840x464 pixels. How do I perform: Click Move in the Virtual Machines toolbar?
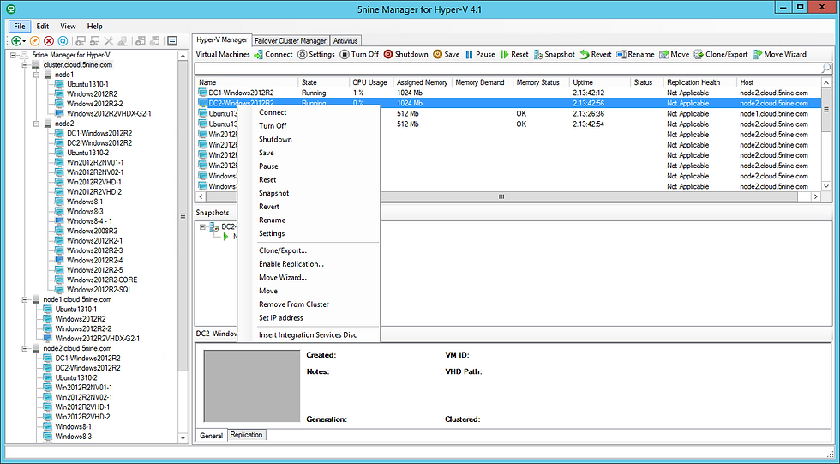point(674,54)
